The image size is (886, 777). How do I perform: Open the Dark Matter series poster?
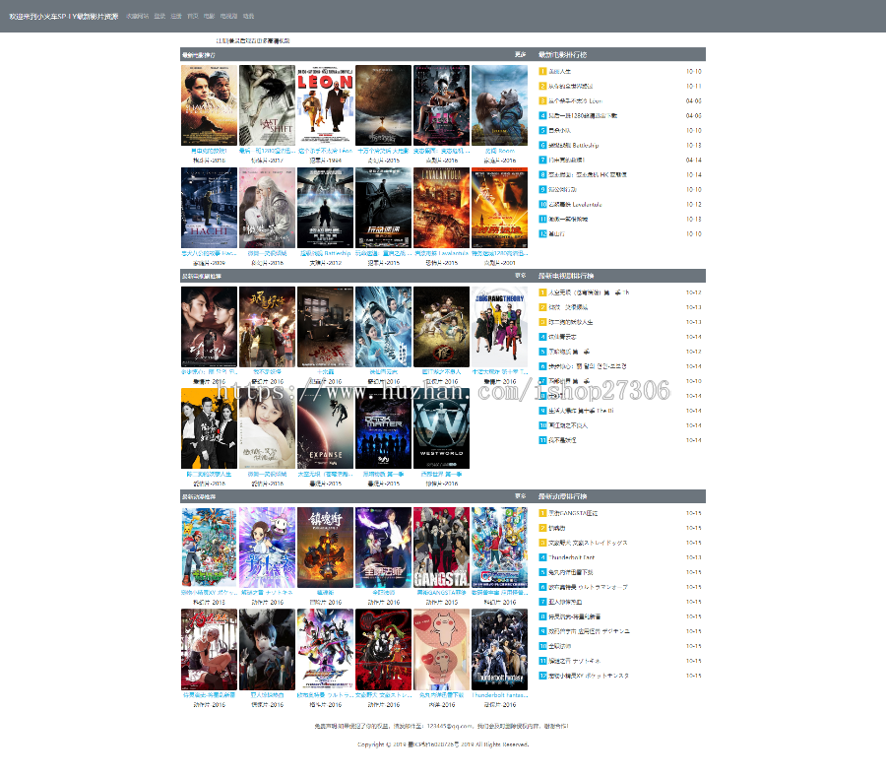click(384, 428)
